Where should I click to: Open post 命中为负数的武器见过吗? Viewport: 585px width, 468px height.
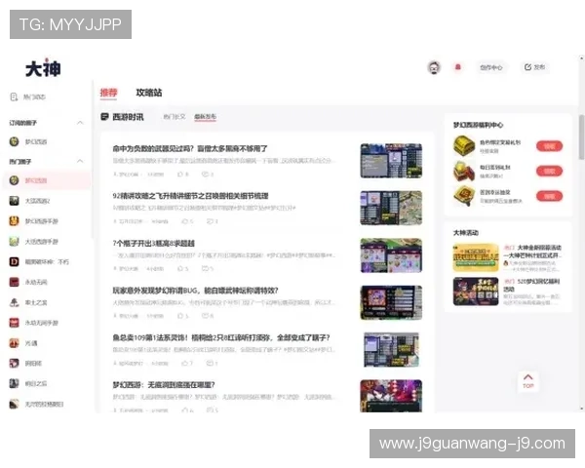click(190, 148)
